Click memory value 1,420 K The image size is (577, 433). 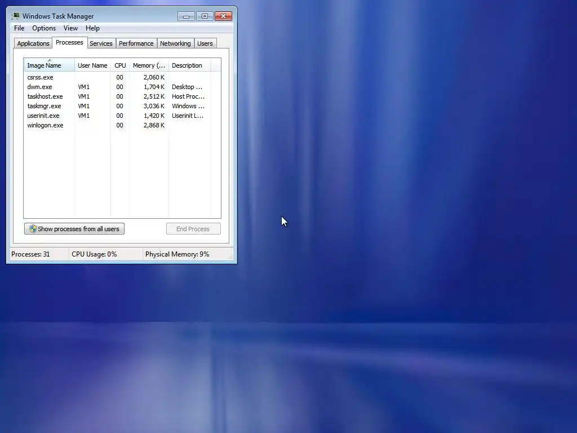(x=154, y=116)
